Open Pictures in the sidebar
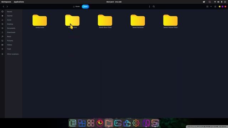This screenshot has height=128, width=228. point(10,41)
